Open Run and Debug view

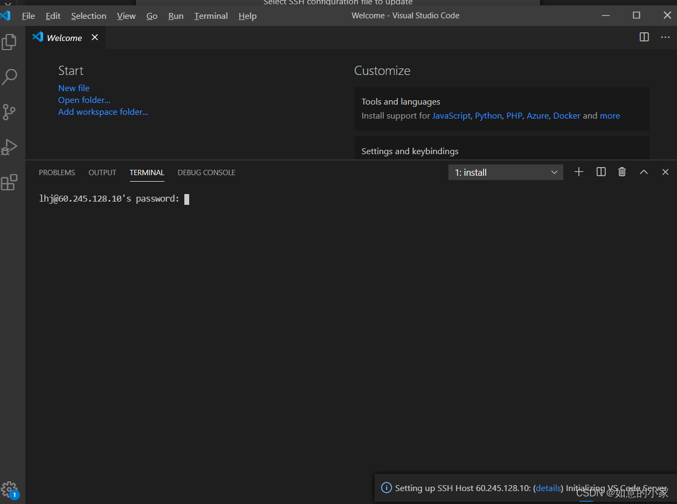tap(9, 147)
